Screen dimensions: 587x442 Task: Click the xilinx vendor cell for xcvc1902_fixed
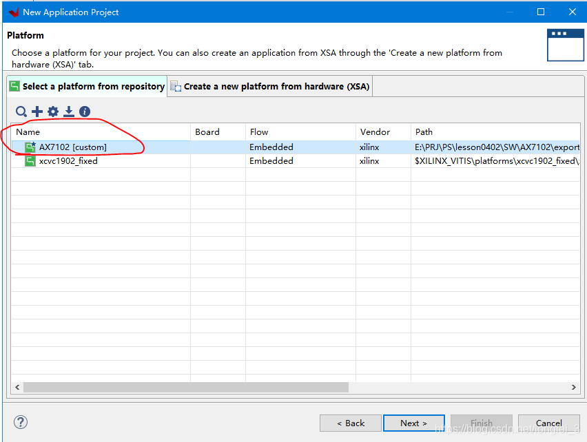[383, 161]
